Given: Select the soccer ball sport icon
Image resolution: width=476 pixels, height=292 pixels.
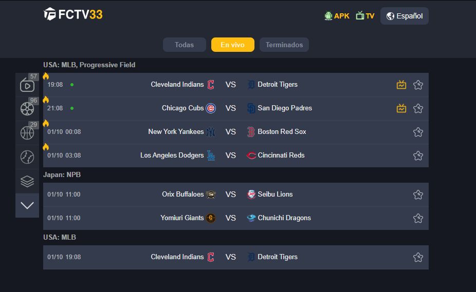Looking at the screenshot, I should pyautogui.click(x=27, y=109).
